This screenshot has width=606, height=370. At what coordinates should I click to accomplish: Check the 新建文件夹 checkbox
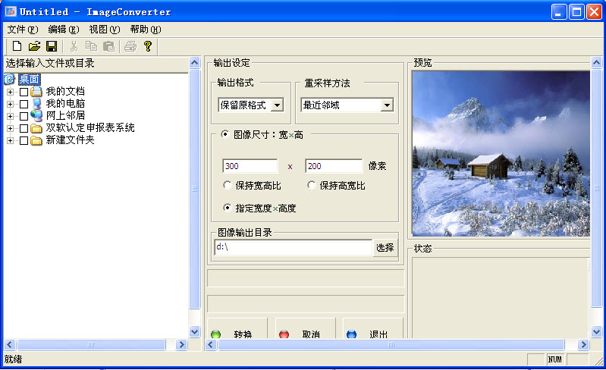pos(24,140)
